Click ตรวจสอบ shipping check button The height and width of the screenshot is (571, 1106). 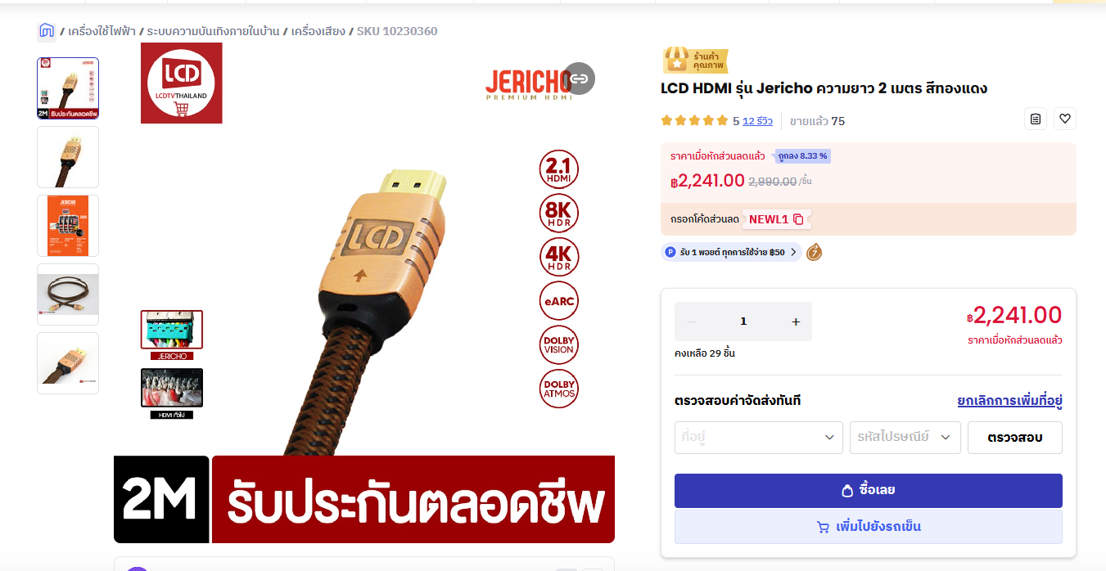coord(1015,438)
